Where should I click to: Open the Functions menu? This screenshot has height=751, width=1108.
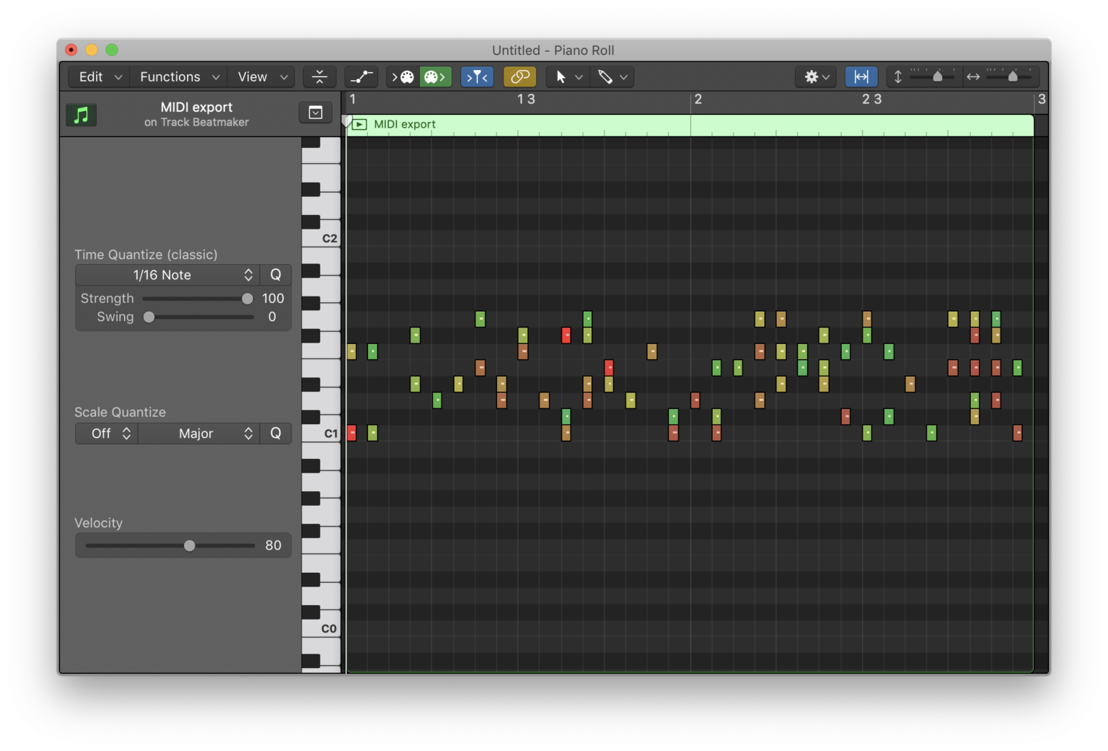coord(177,76)
